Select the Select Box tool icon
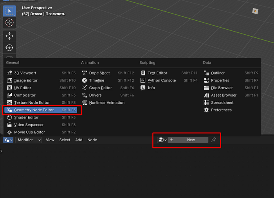The width and height of the screenshot is (274, 198). point(9,11)
